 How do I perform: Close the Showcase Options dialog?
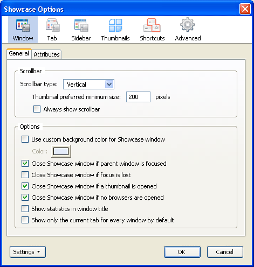[x=245, y=9]
